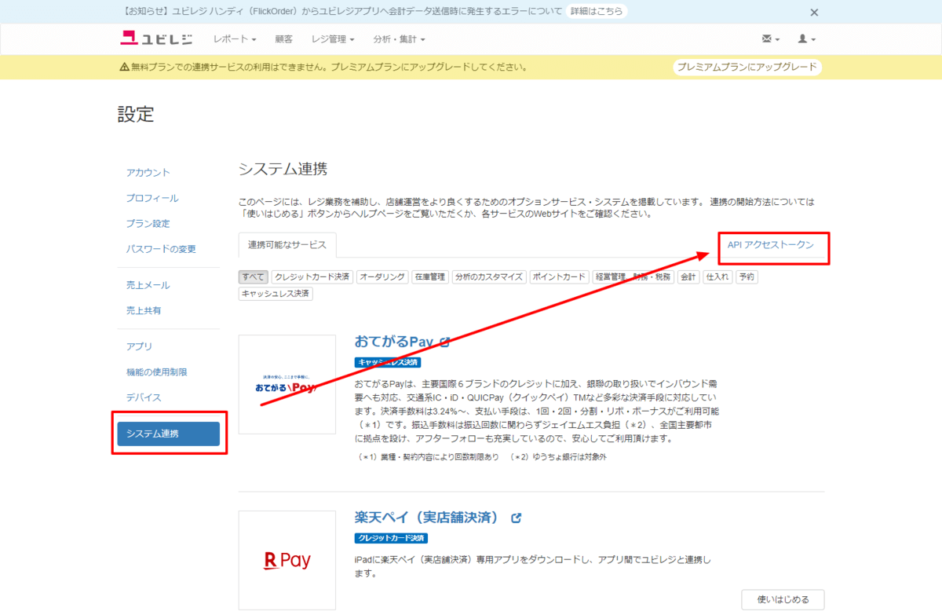Screen dimensions: 942x615
Task: Expand the レポート dropdown menu
Action: tap(235, 38)
